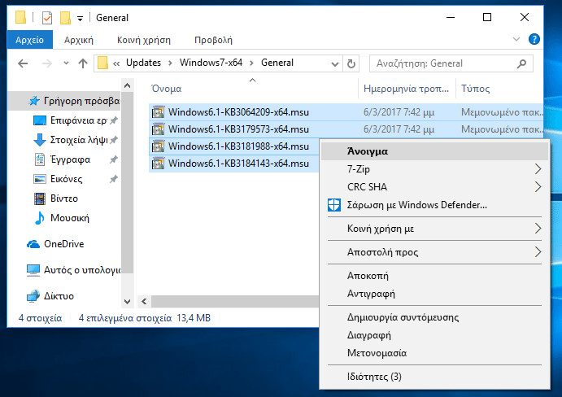
Task: Expand the address bar history dropdown
Action: (x=335, y=63)
